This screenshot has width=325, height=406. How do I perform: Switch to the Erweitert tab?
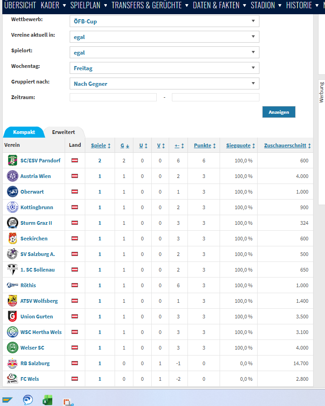(63, 132)
